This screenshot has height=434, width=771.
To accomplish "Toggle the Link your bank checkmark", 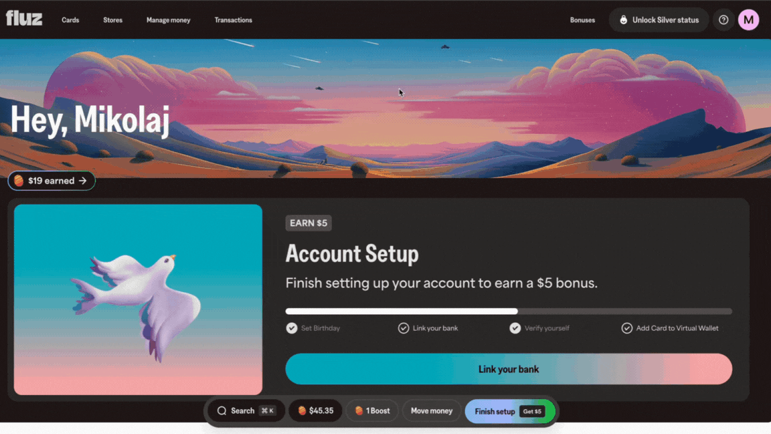I will pos(403,328).
